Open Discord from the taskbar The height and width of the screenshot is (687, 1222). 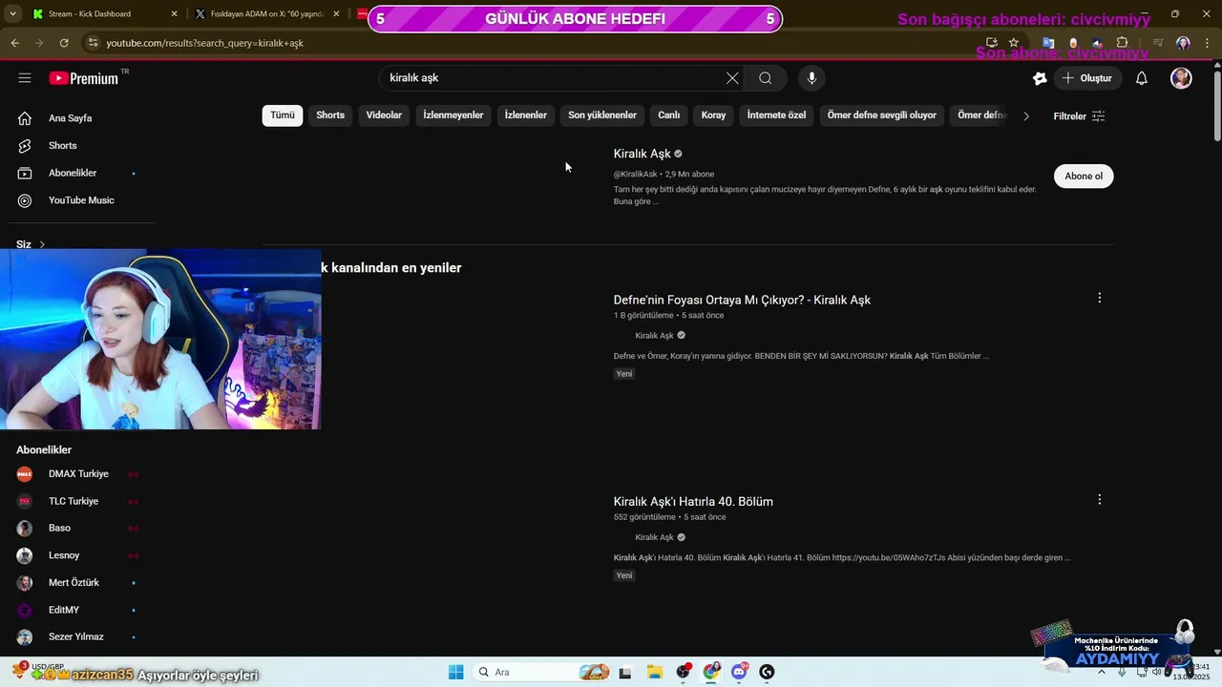click(x=739, y=672)
